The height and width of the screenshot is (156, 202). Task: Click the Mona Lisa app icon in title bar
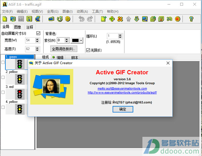pyautogui.click(x=5, y=4)
